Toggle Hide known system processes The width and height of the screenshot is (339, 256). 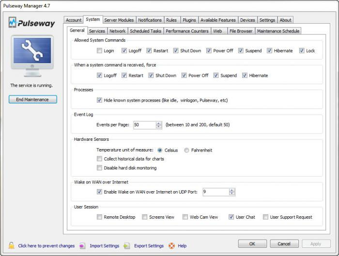click(x=99, y=100)
